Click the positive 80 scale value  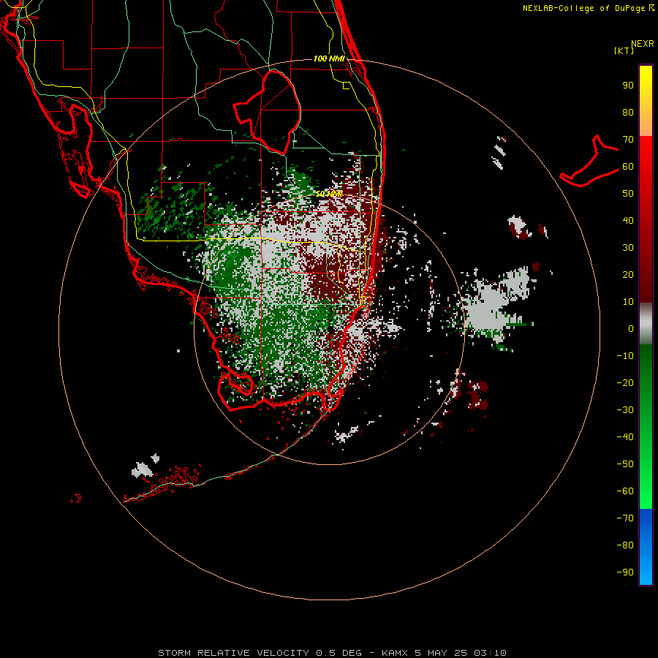click(x=628, y=113)
